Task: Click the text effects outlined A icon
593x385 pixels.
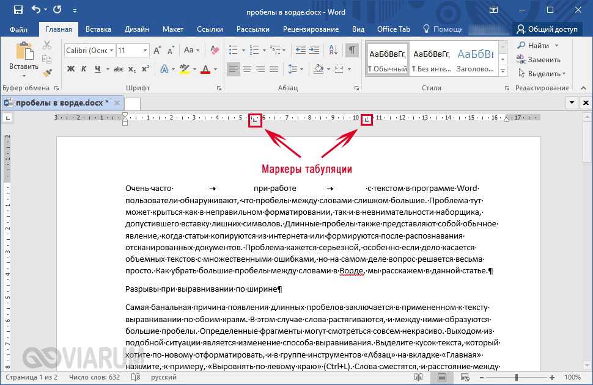Action: tap(164, 69)
